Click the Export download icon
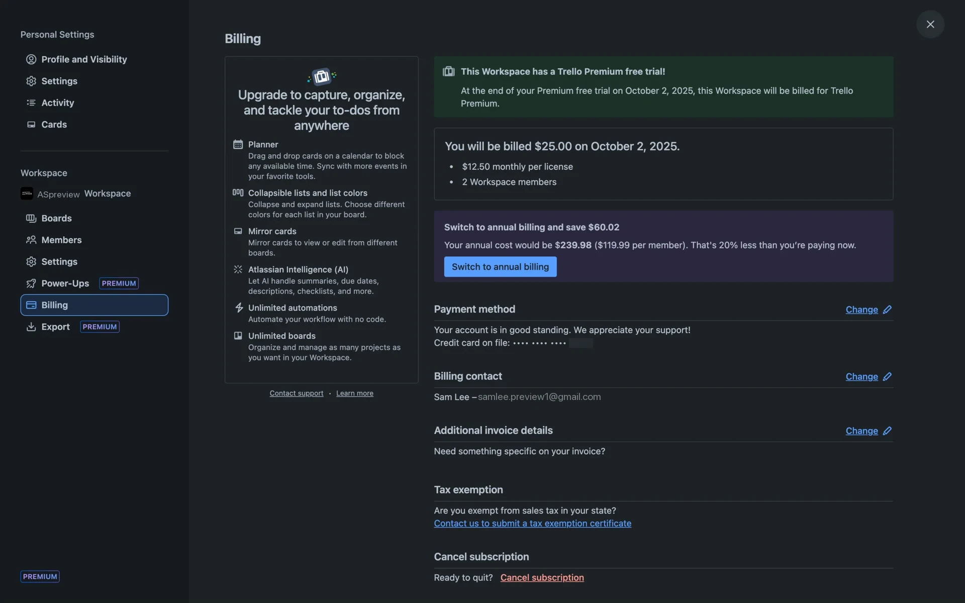965x603 pixels. (31, 327)
